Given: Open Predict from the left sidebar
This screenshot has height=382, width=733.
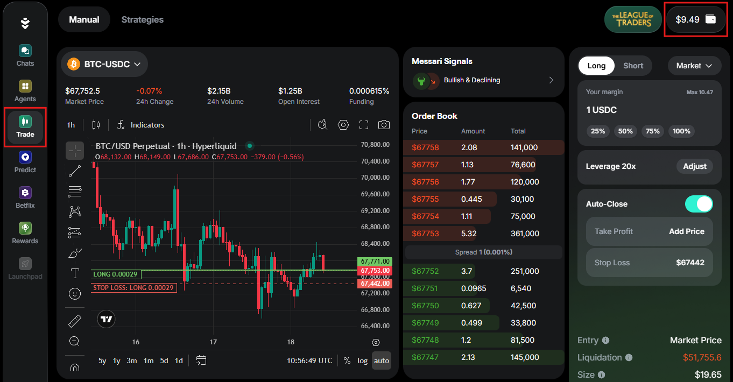Looking at the screenshot, I should pyautogui.click(x=25, y=161).
